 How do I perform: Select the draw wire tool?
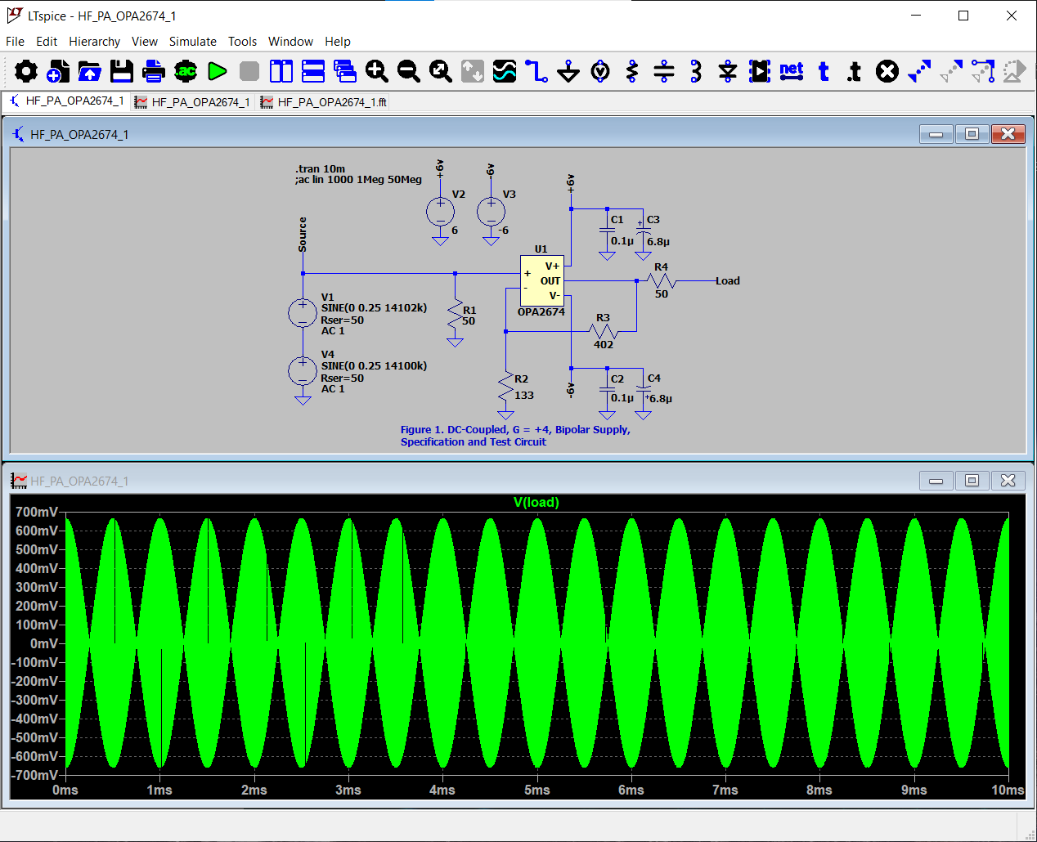coord(536,72)
